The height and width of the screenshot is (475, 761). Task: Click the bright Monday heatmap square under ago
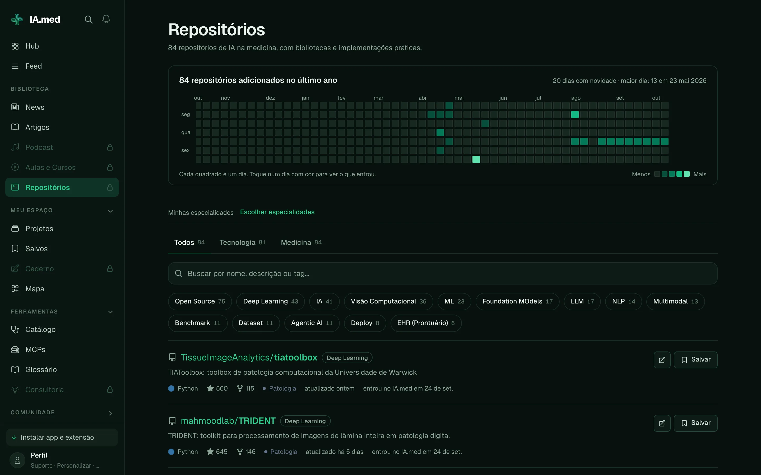pyautogui.click(x=575, y=115)
